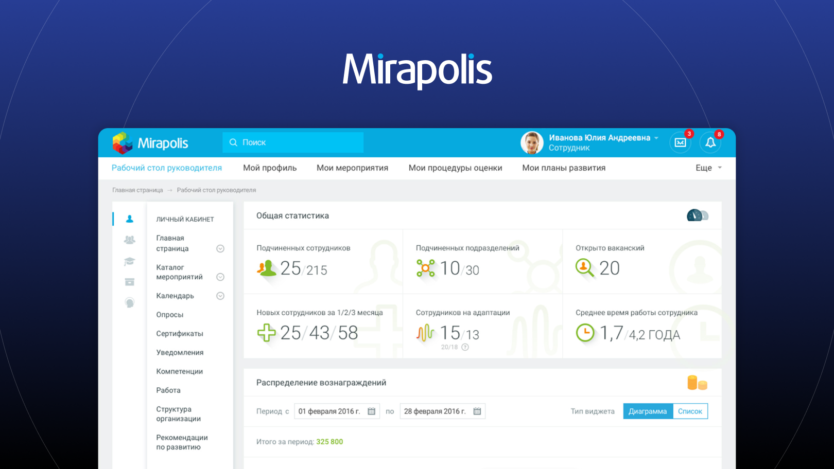Open Уведомления in the sidebar

(x=180, y=353)
